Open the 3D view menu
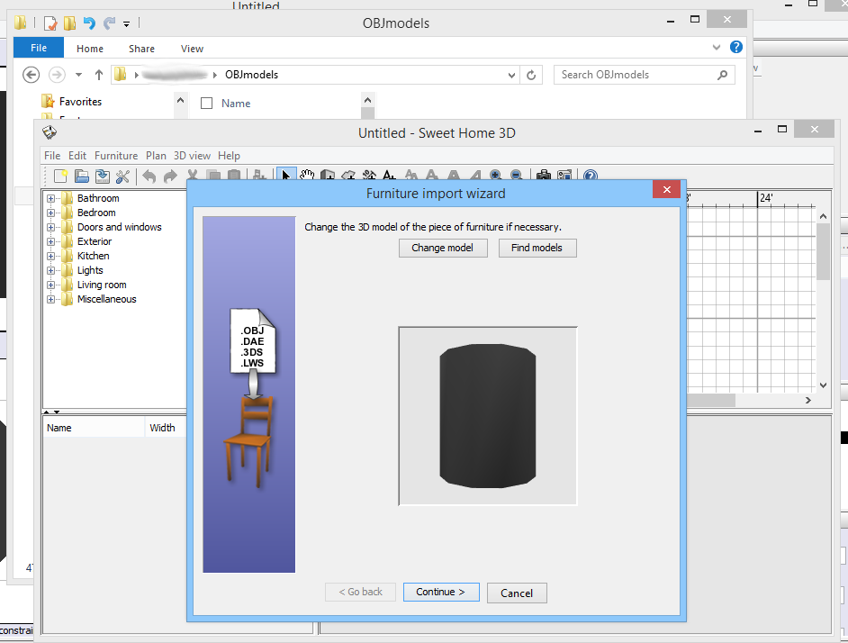 [x=192, y=156]
